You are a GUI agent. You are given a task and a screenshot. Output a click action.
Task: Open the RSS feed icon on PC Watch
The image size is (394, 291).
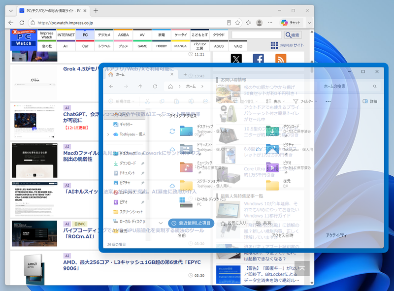tap(281, 59)
